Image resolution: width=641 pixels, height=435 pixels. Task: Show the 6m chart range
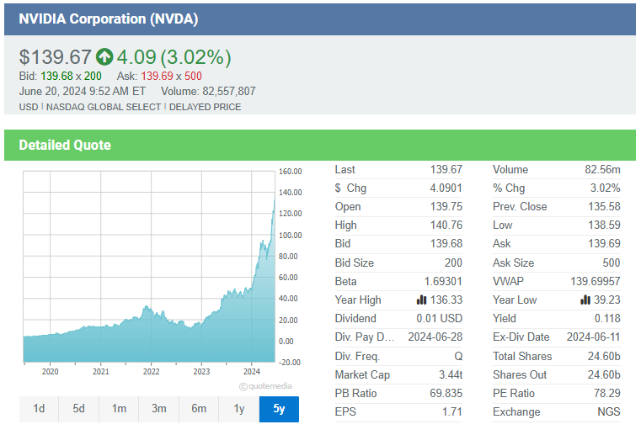click(x=199, y=409)
